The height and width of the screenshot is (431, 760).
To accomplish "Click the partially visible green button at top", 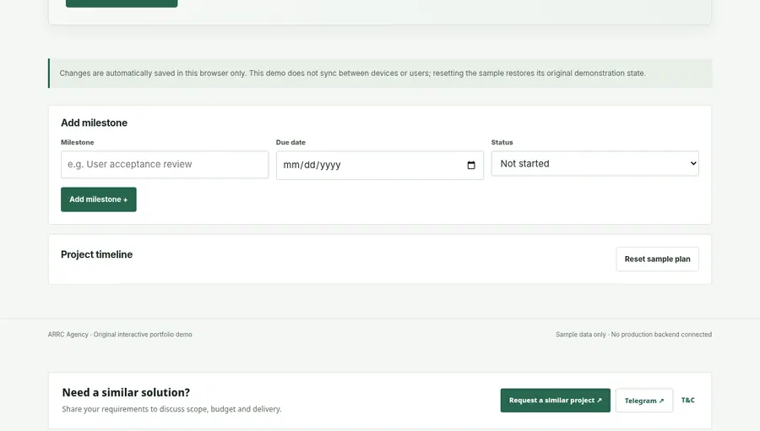I will pos(122,3).
